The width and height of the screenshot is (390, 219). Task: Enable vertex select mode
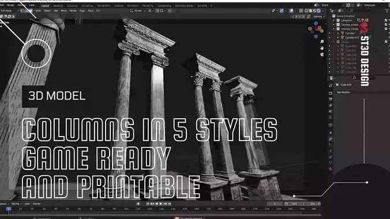[x=22, y=11]
